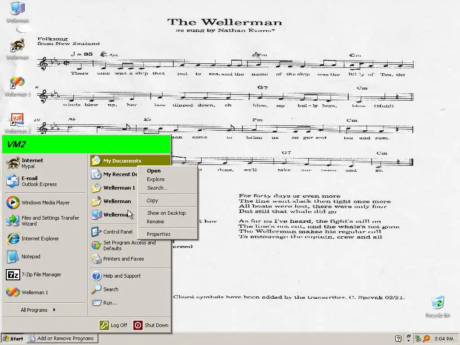Open Wellerman folder item in Start menu
Screen dimensions: 460x345
(114, 201)
